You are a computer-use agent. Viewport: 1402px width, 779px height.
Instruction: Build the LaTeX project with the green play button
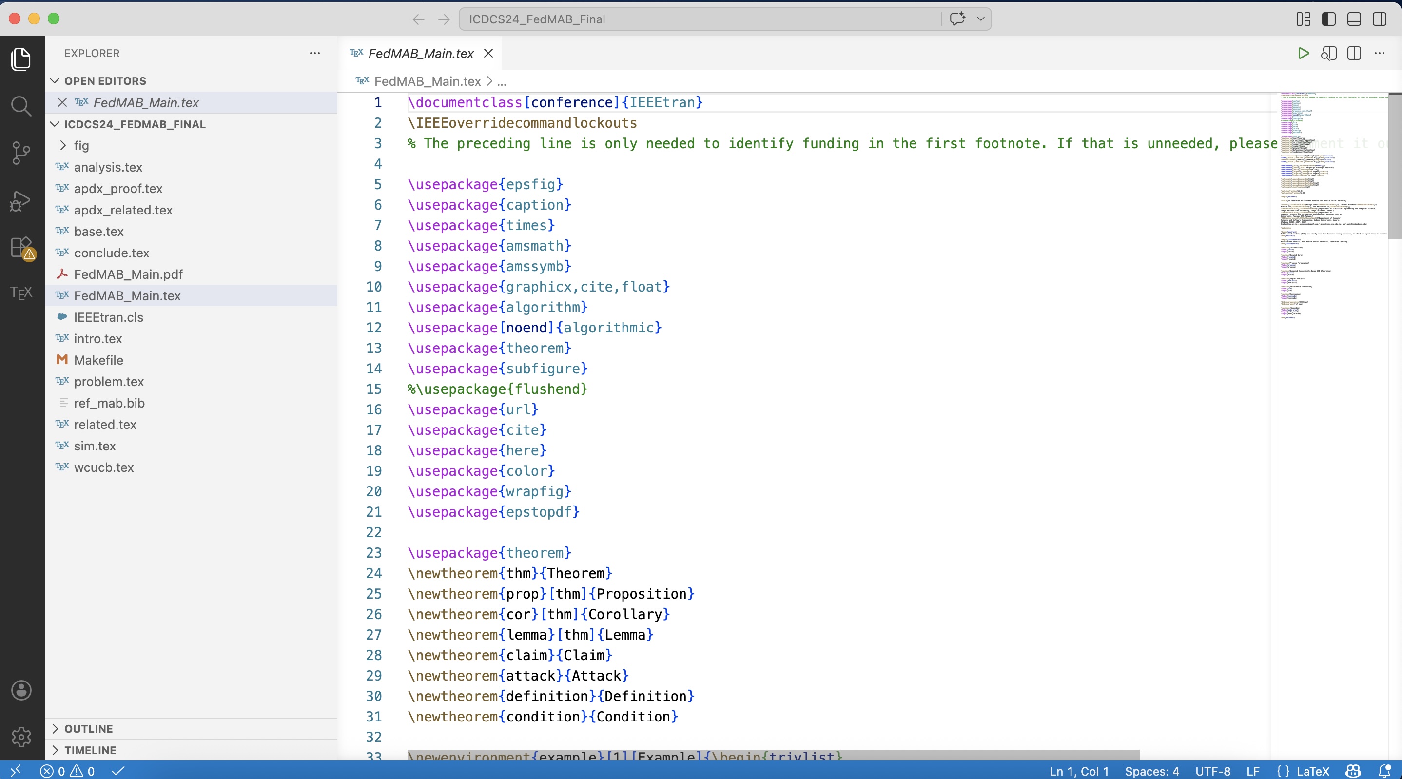[x=1303, y=53]
